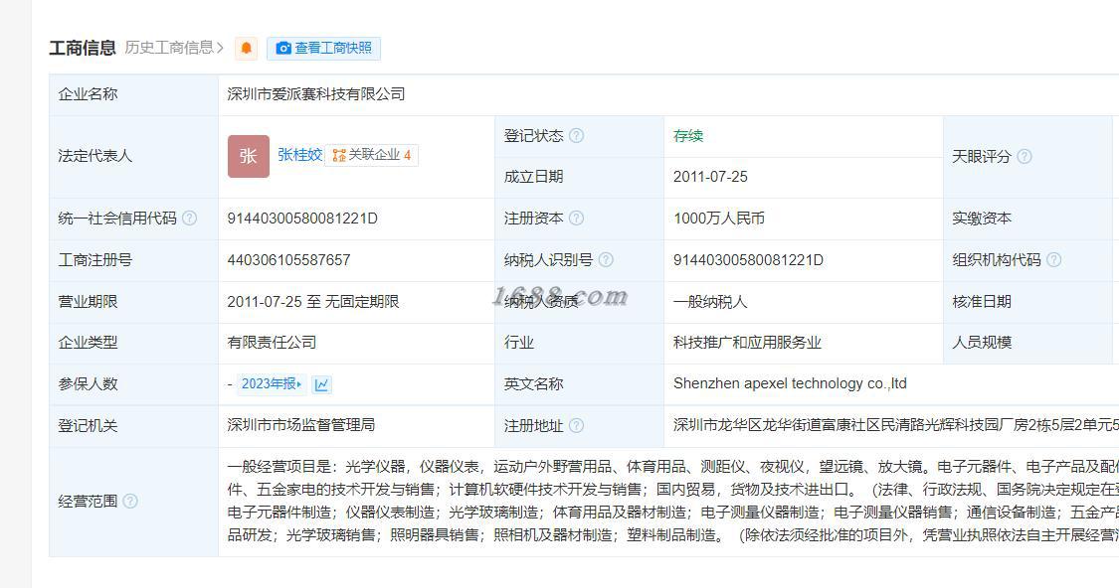
Task: Select industry 科技推广和应用服务业
Action: 747,342
